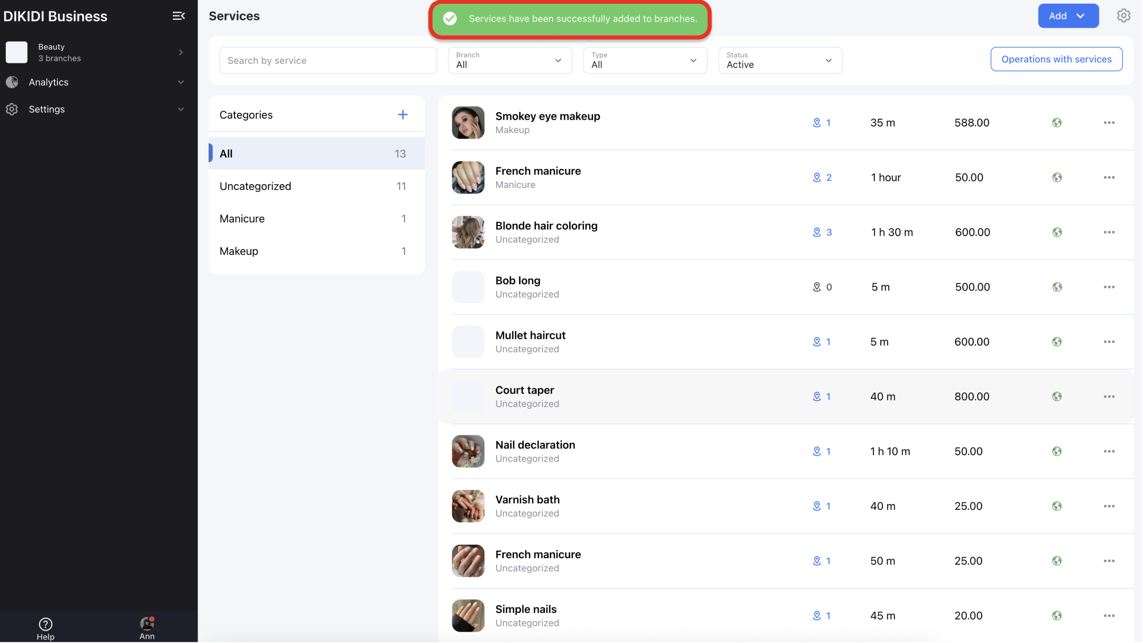Click the blue Add button
The width and height of the screenshot is (1143, 643).
pos(1067,16)
